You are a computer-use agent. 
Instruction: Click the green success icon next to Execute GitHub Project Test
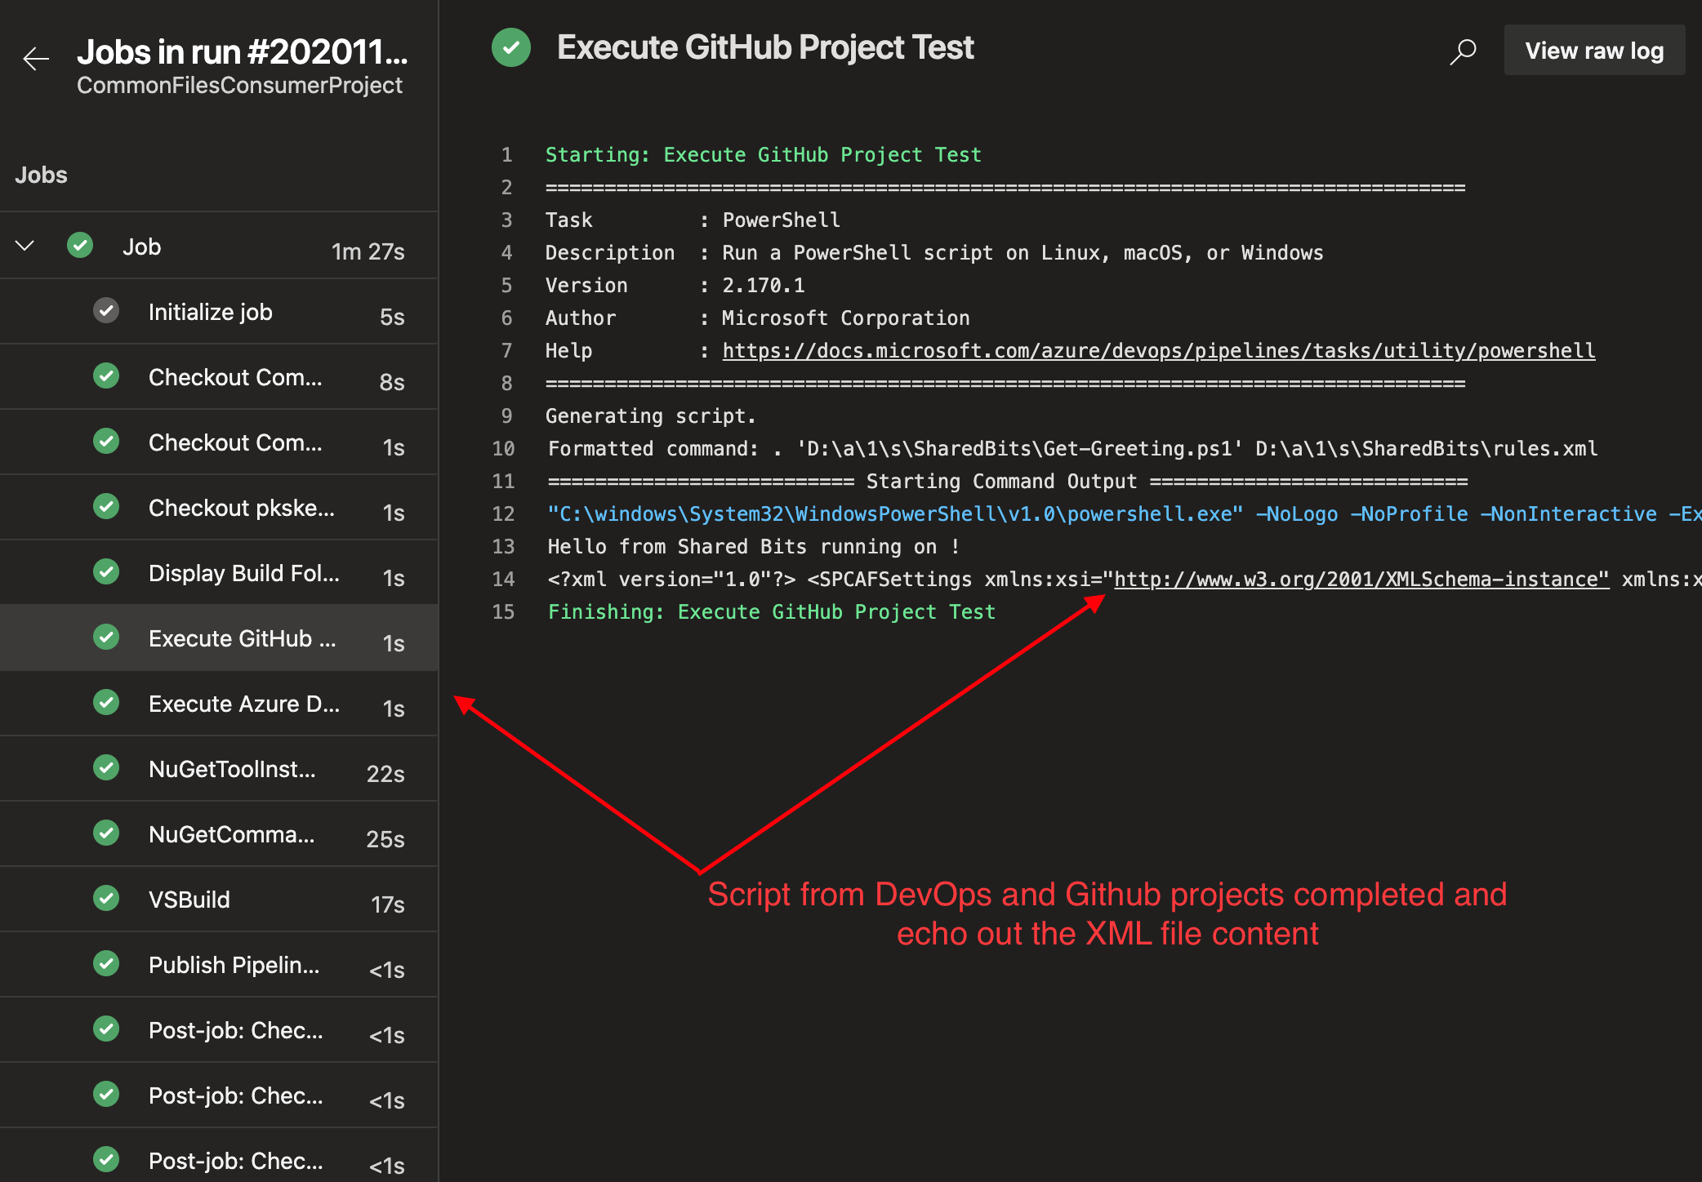(x=511, y=48)
